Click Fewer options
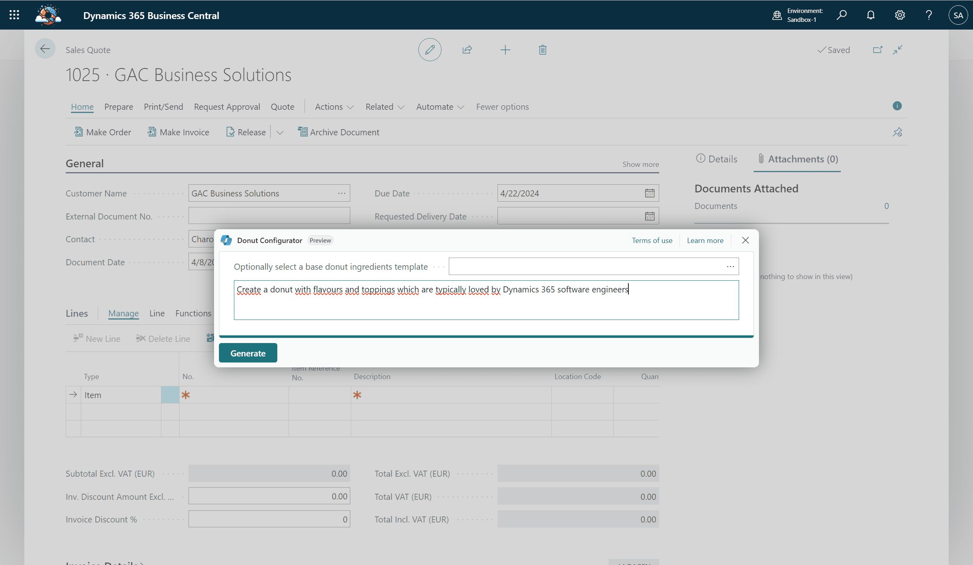 pos(502,107)
